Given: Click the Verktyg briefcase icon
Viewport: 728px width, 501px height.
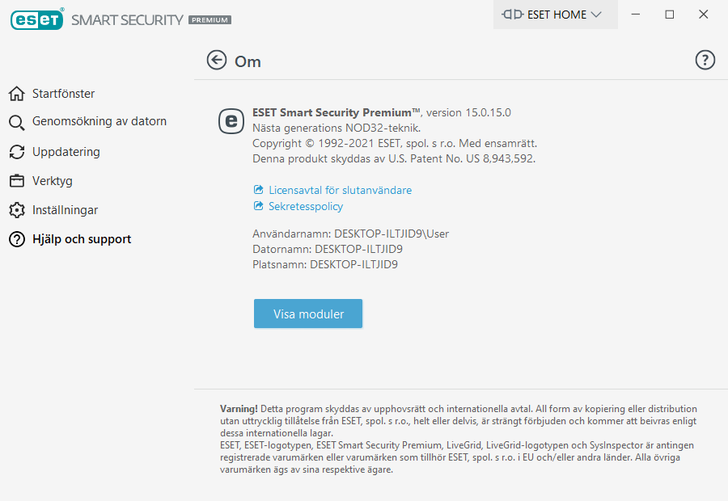Looking at the screenshot, I should click(x=17, y=181).
